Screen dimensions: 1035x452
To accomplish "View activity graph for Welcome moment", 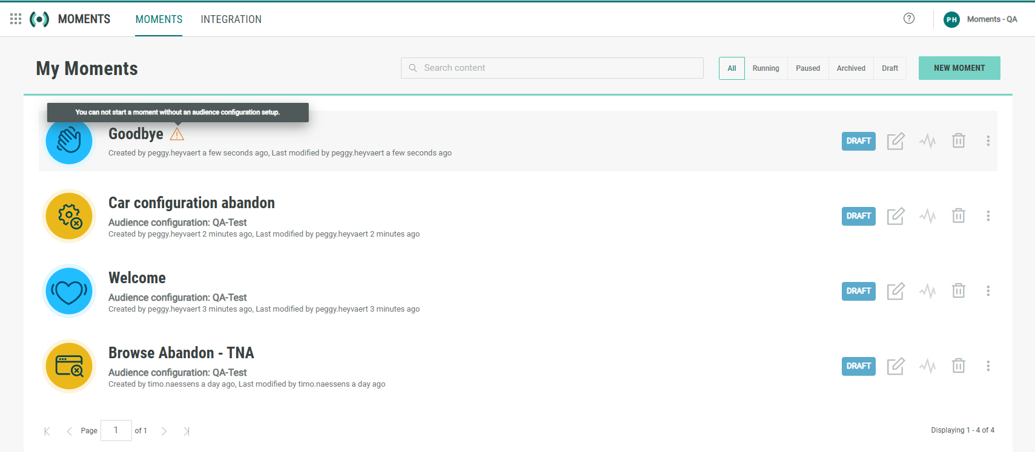I will [x=927, y=291].
